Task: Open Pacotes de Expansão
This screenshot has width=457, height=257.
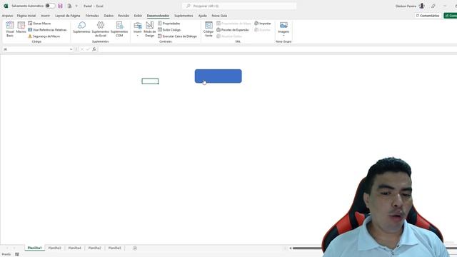Action: 233,30
